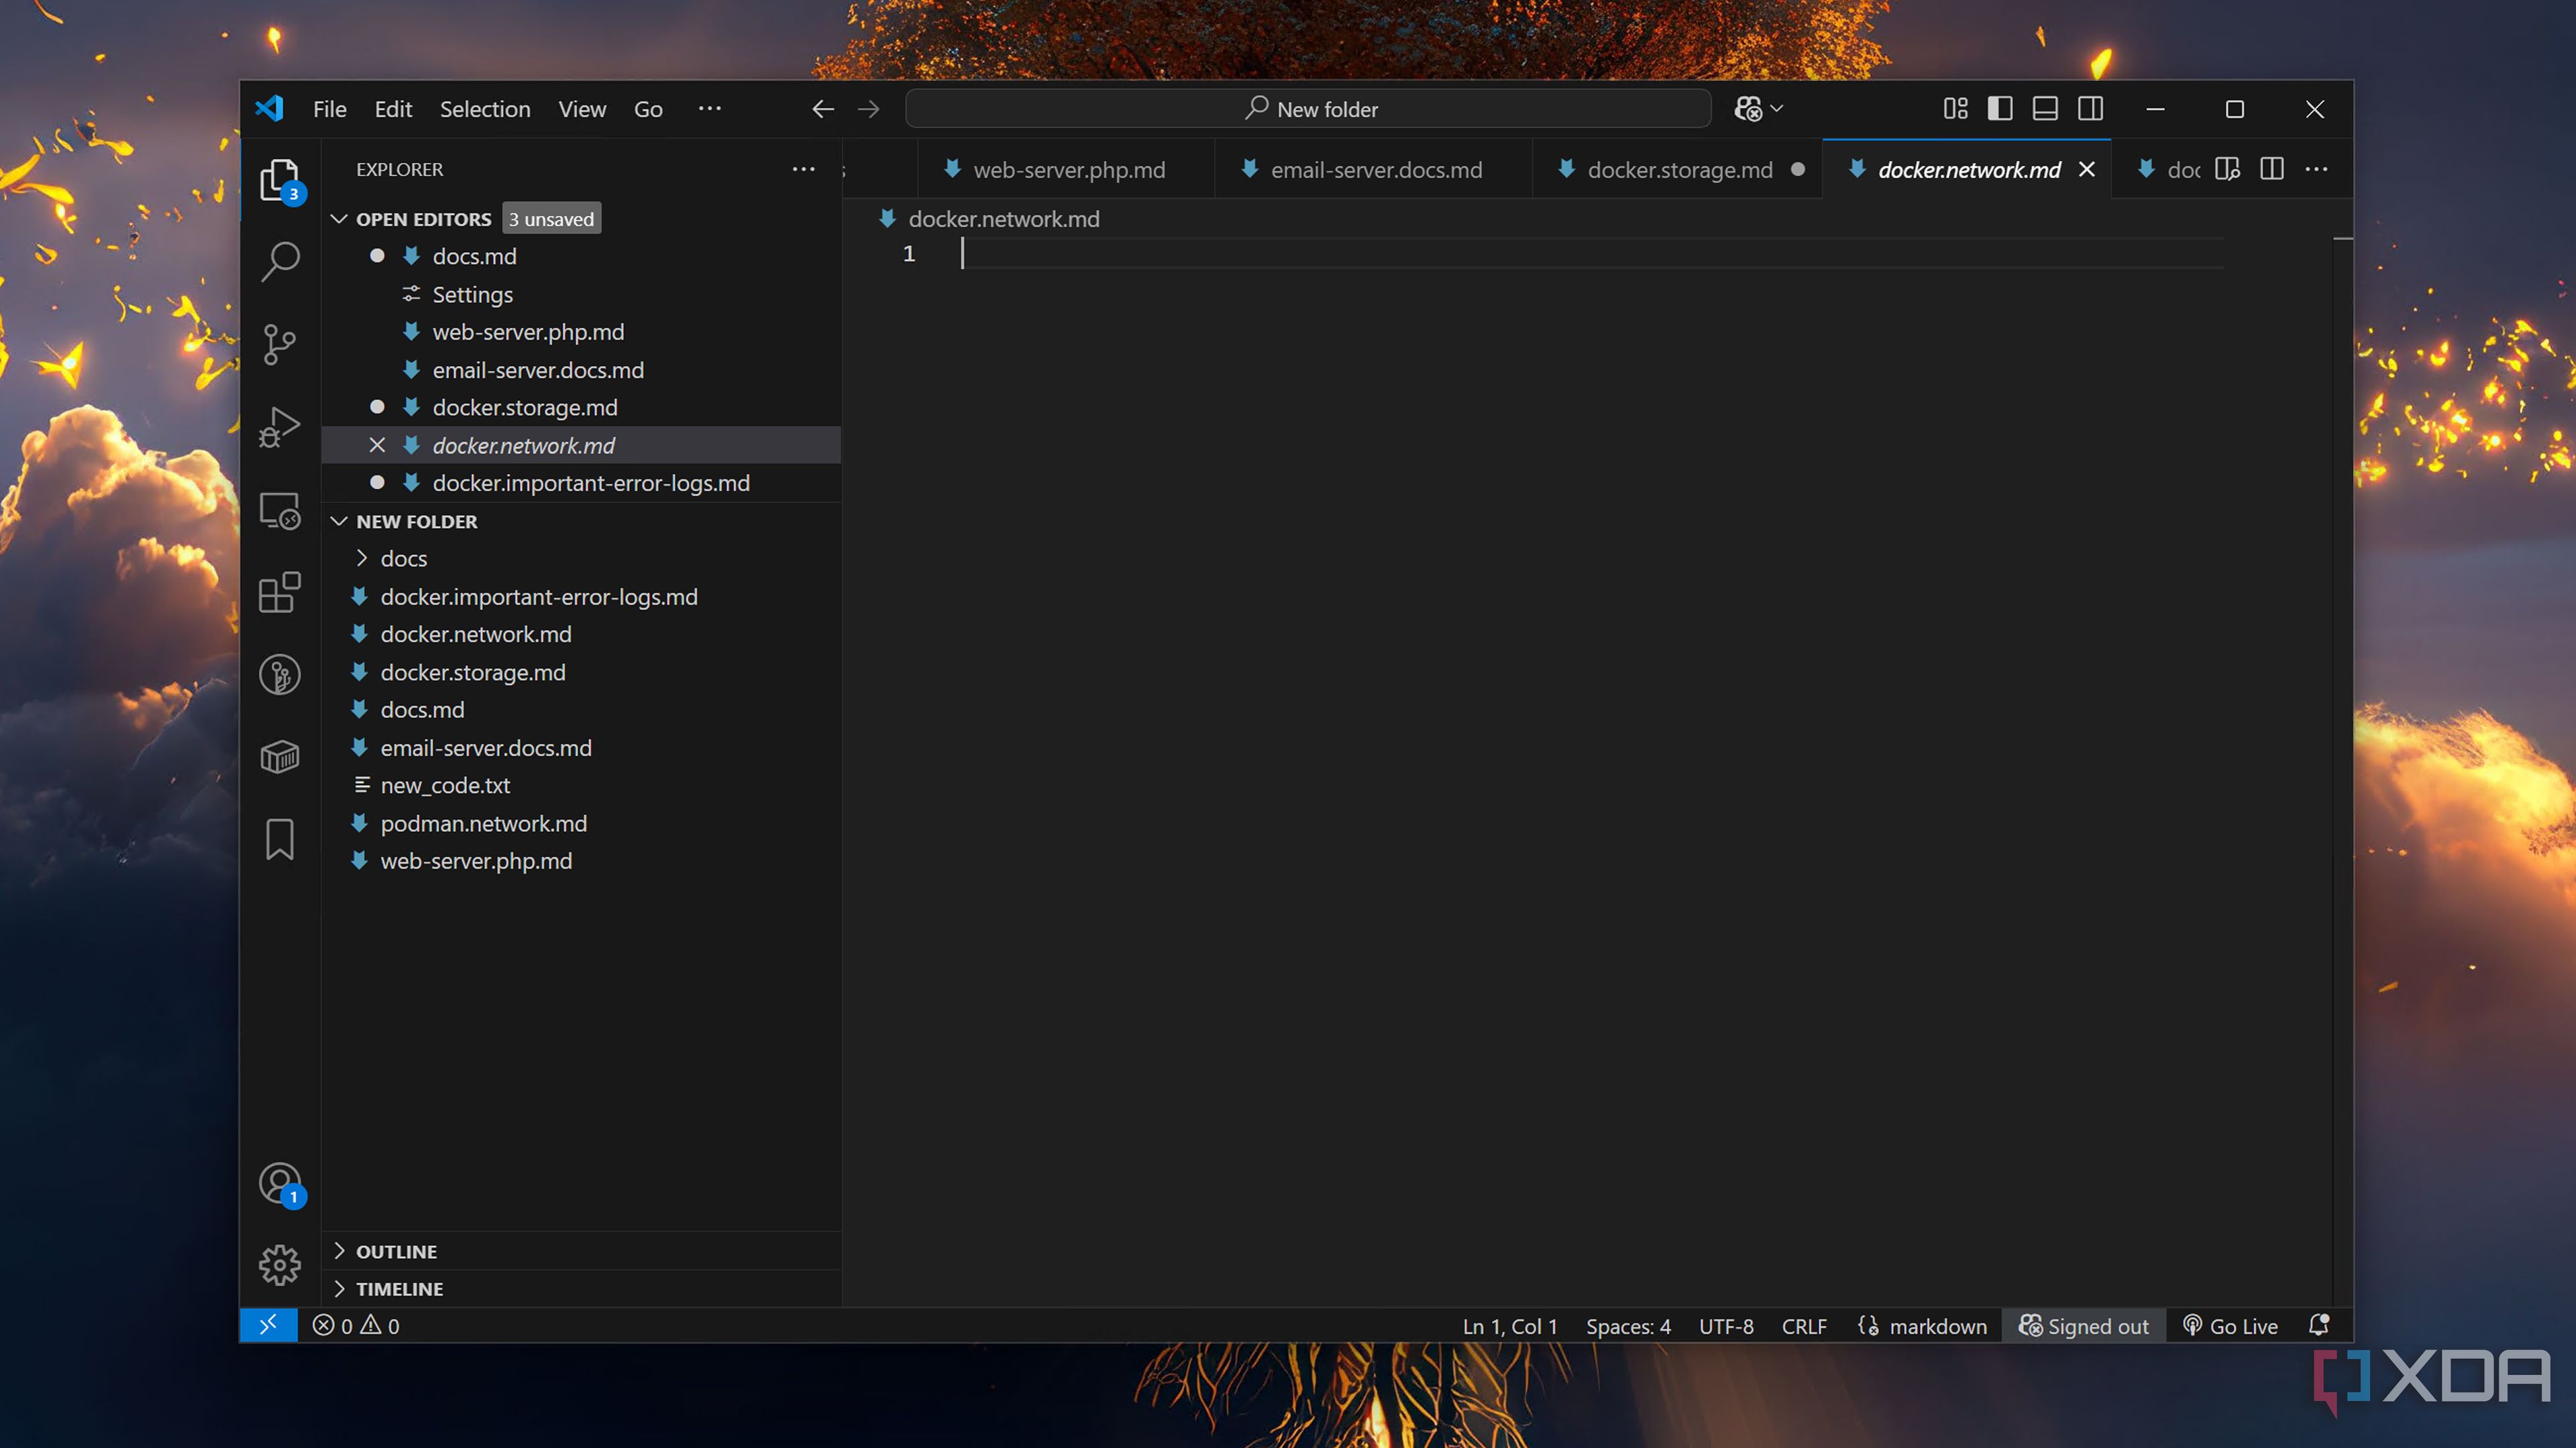Open the Search view icon
The height and width of the screenshot is (1448, 2576).
tap(280, 262)
